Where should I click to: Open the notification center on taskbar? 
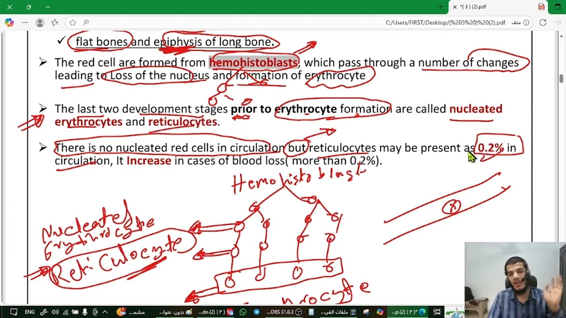click(x=13, y=312)
